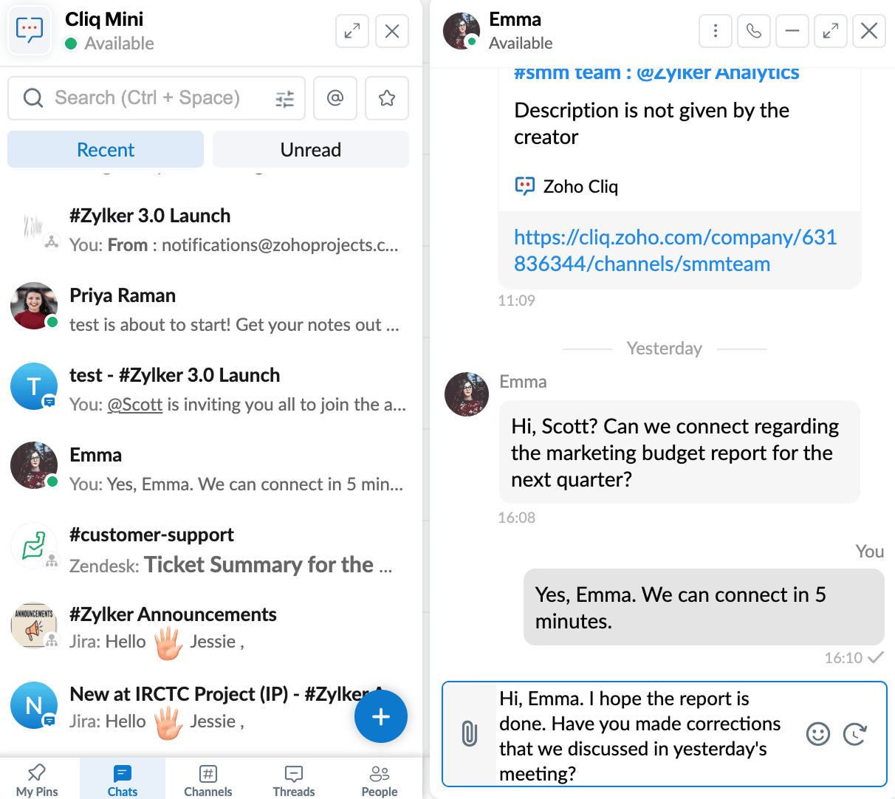Show mentions with the @ button
This screenshot has height=799, width=895.
[x=335, y=98]
